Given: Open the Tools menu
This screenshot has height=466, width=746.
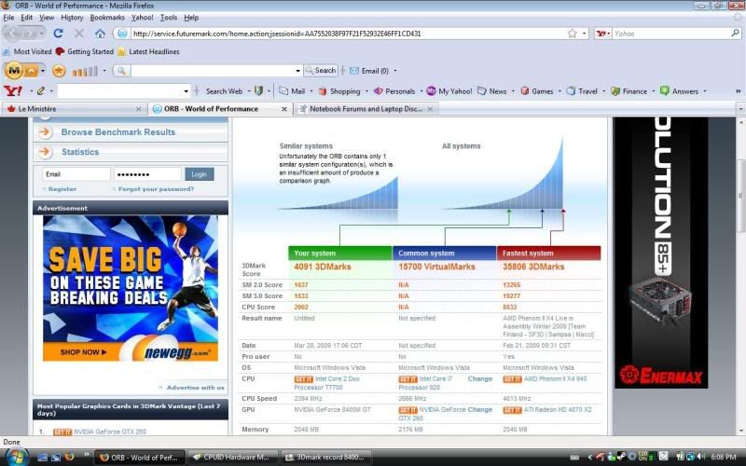Looking at the screenshot, I should point(169,18).
